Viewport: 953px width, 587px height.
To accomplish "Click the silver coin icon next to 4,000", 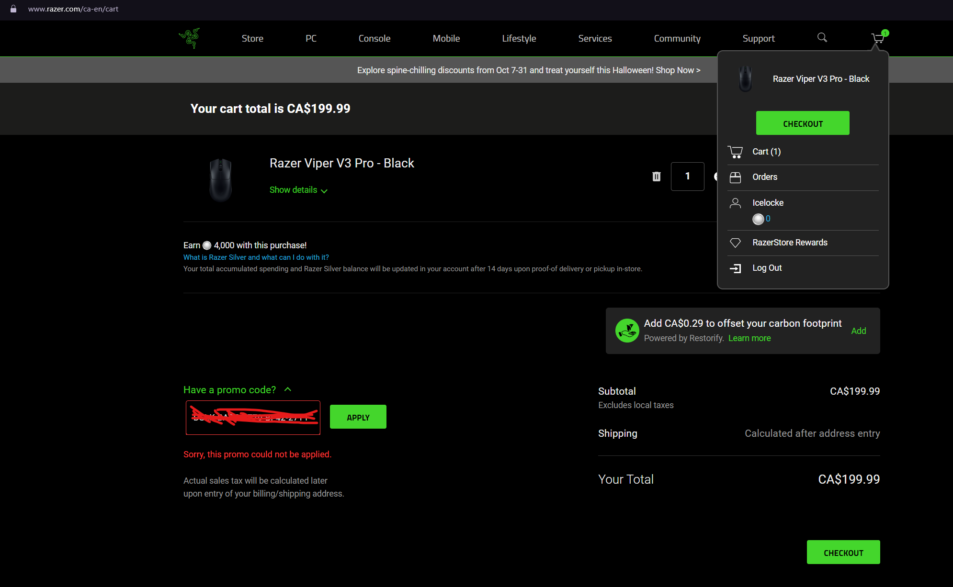I will [207, 245].
